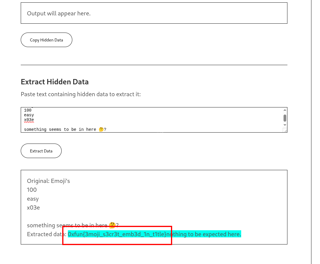Click "easy" in the result output box

pos(33,199)
